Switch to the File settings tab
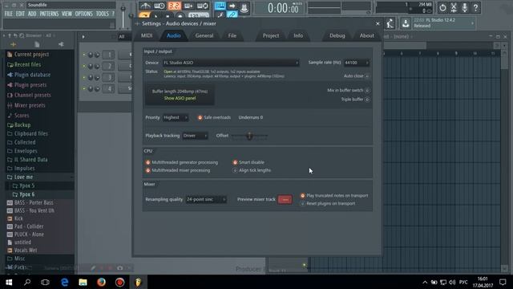 232,35
